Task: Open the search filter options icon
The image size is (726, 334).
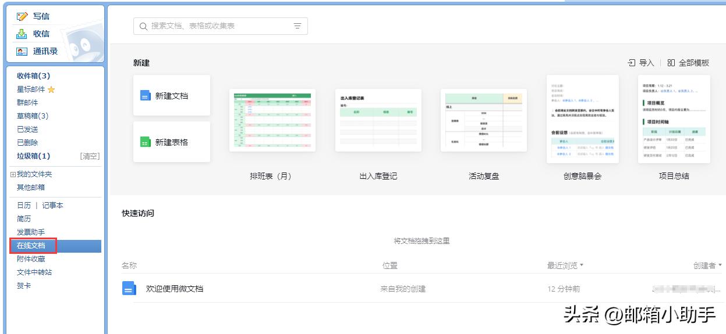Action: pyautogui.click(x=298, y=26)
